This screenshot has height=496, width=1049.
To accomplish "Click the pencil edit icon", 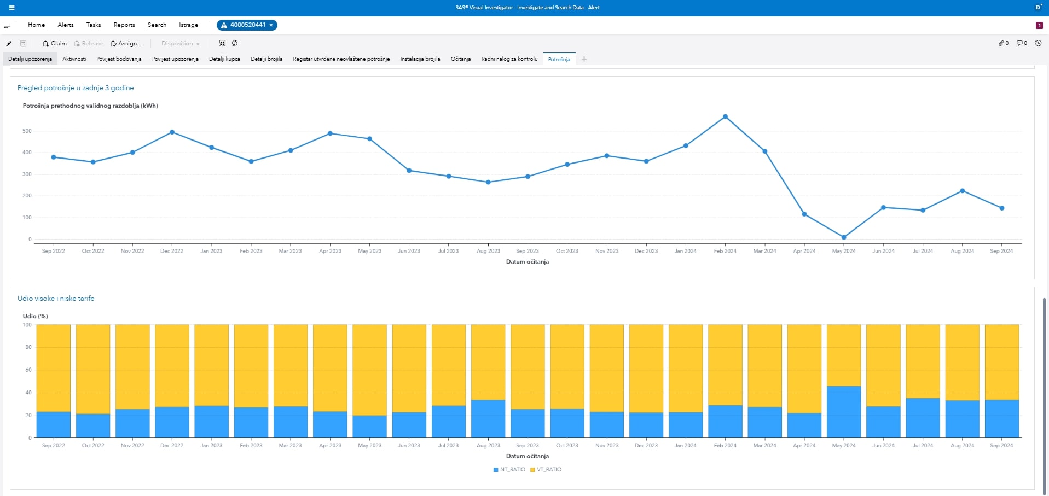I will pyautogui.click(x=9, y=44).
